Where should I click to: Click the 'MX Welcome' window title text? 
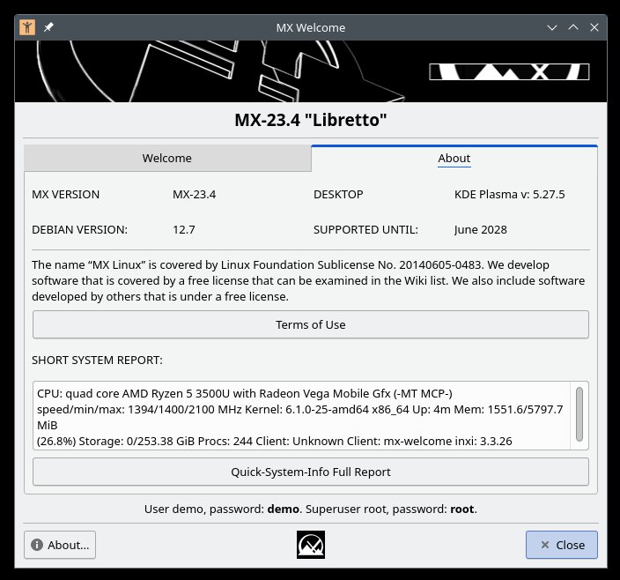[311, 27]
